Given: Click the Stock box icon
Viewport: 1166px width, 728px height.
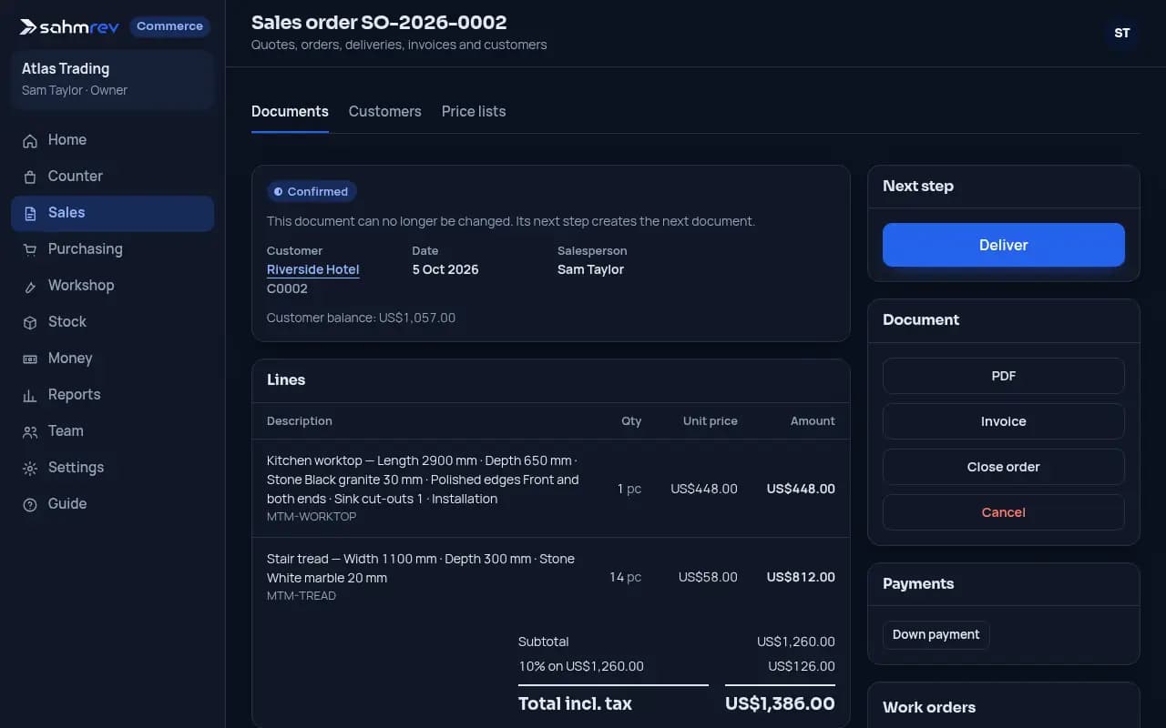Looking at the screenshot, I should coord(30,322).
